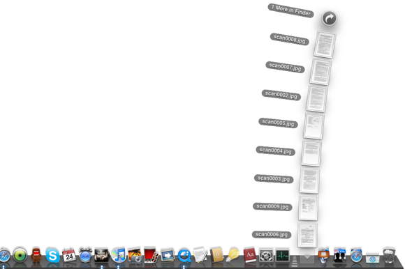Click the scan0006.jpg file name label
Screen dimensions: 405x269
[272, 234]
